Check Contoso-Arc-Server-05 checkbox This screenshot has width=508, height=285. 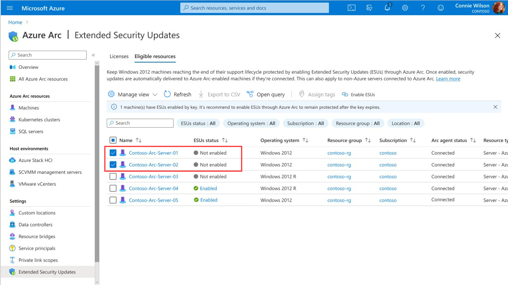[x=113, y=200]
